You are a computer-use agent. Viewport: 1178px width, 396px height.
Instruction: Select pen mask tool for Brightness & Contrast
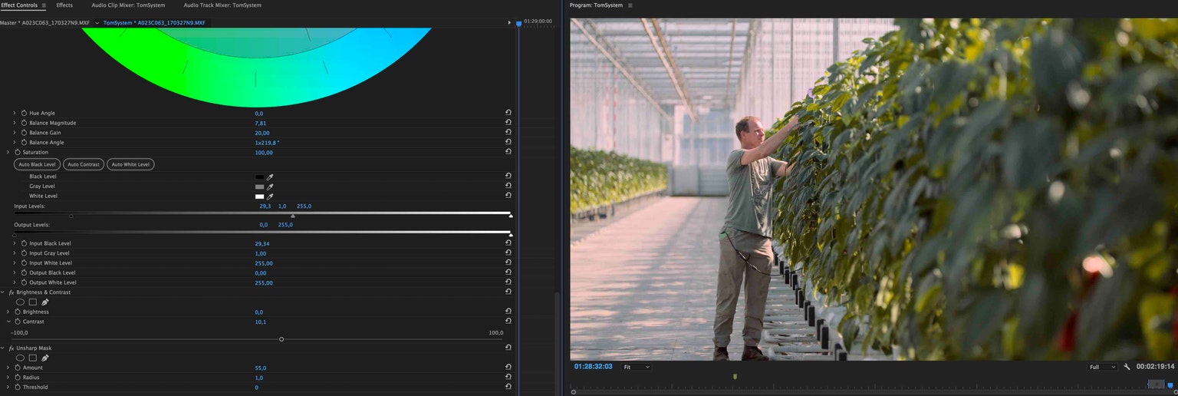(45, 302)
